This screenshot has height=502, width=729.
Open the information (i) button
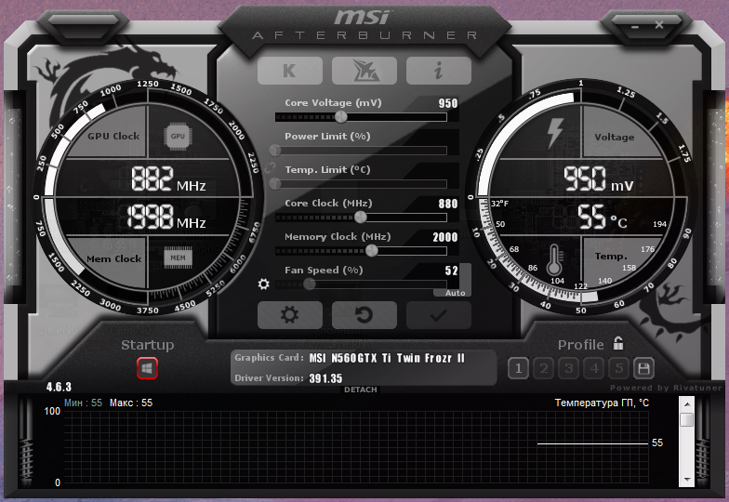[x=439, y=71]
